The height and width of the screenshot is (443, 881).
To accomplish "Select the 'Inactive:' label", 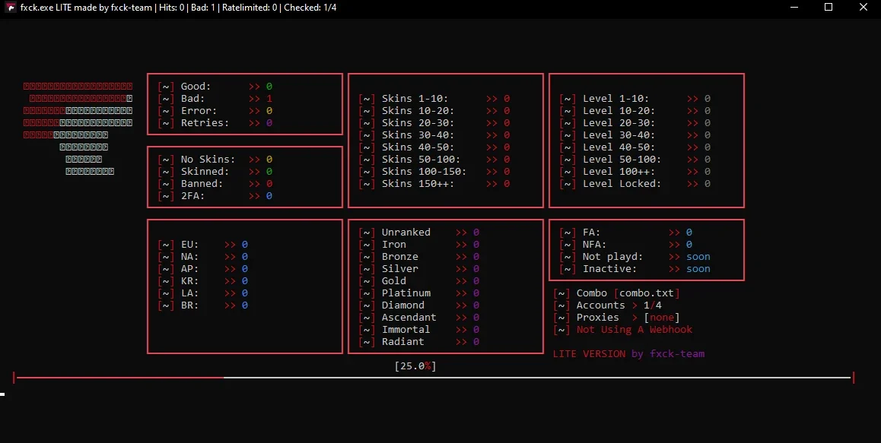I will click(x=610, y=268).
